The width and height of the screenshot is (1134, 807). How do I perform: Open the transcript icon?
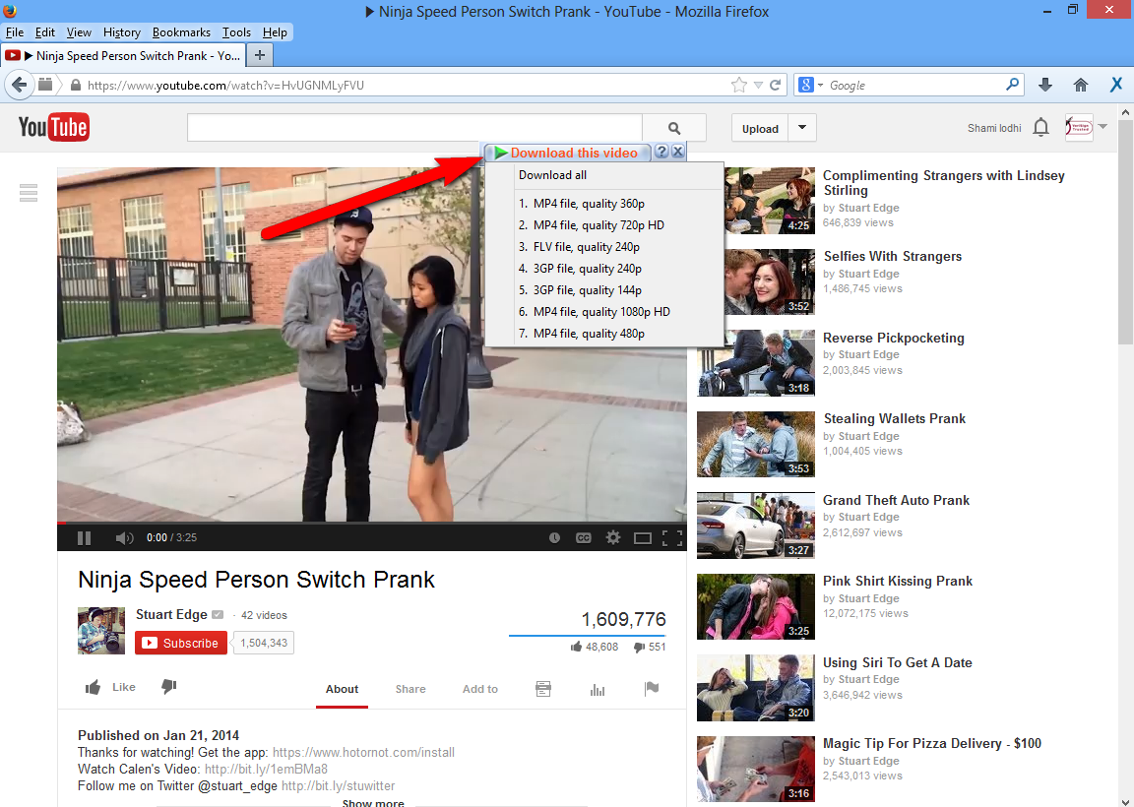(543, 688)
